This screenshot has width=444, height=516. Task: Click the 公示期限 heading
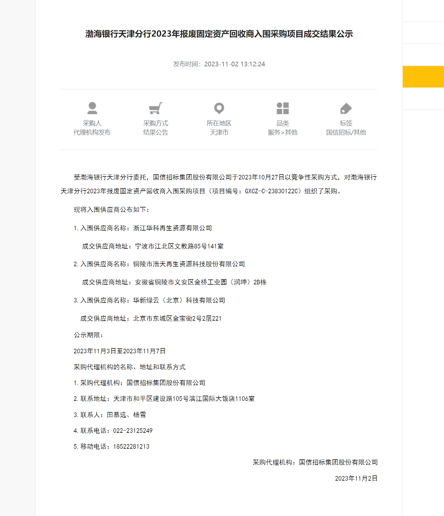(x=88, y=335)
